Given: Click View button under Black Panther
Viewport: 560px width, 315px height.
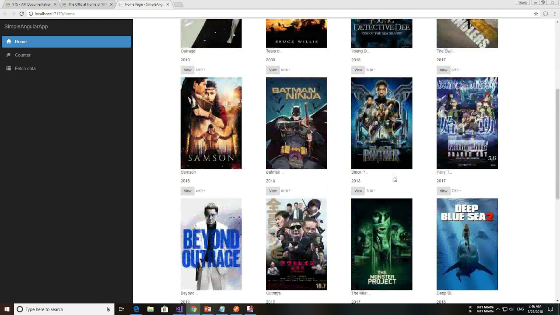Looking at the screenshot, I should pos(358,191).
